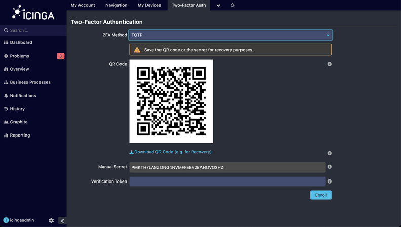Click the Reporting bar chart icon
This screenshot has width=401, height=227.
click(6, 135)
